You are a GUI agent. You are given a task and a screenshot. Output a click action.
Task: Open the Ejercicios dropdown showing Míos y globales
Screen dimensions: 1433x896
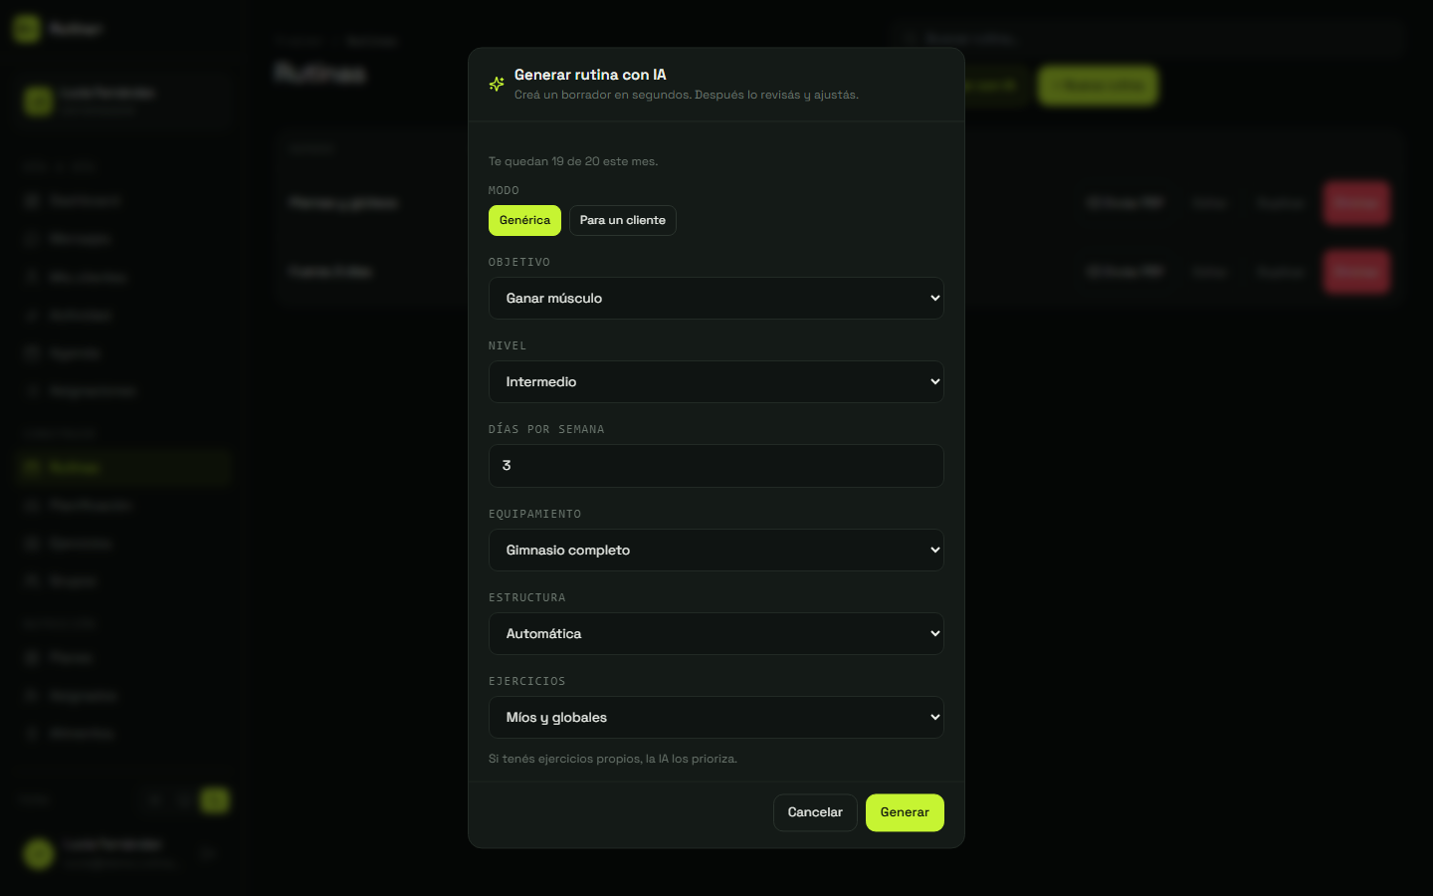coord(716,717)
